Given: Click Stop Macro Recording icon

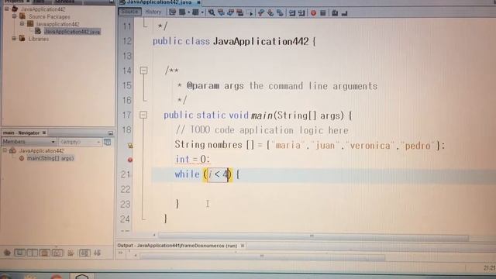Looking at the screenshot, I should [323, 13].
